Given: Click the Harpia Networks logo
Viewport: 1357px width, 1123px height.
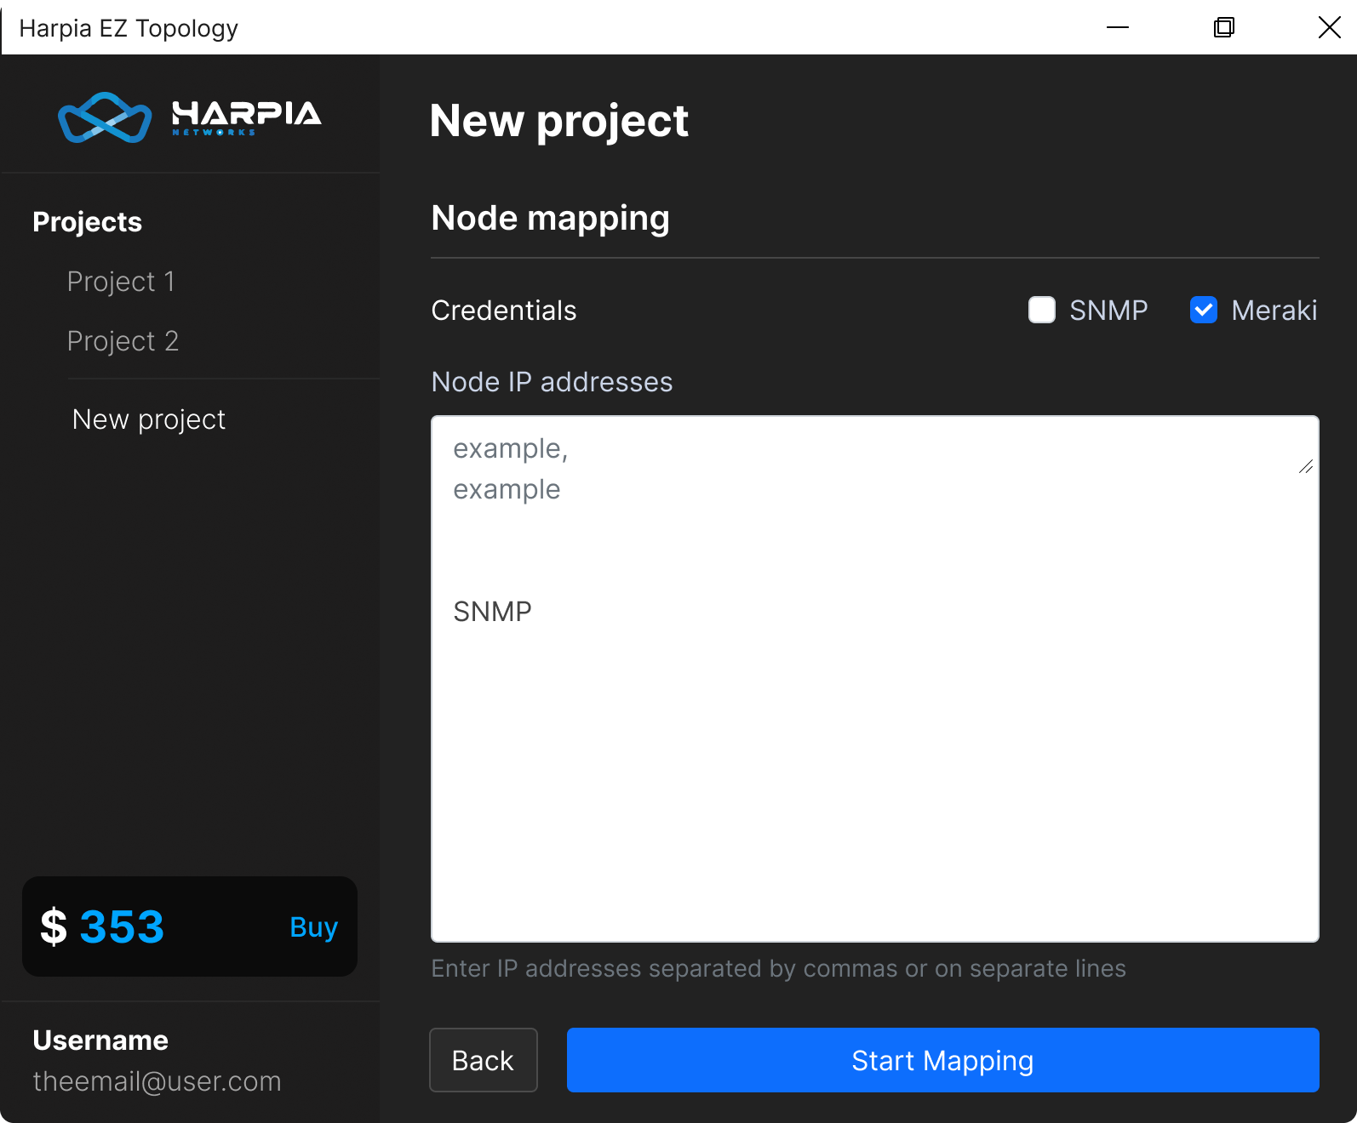Looking at the screenshot, I should click(x=189, y=117).
